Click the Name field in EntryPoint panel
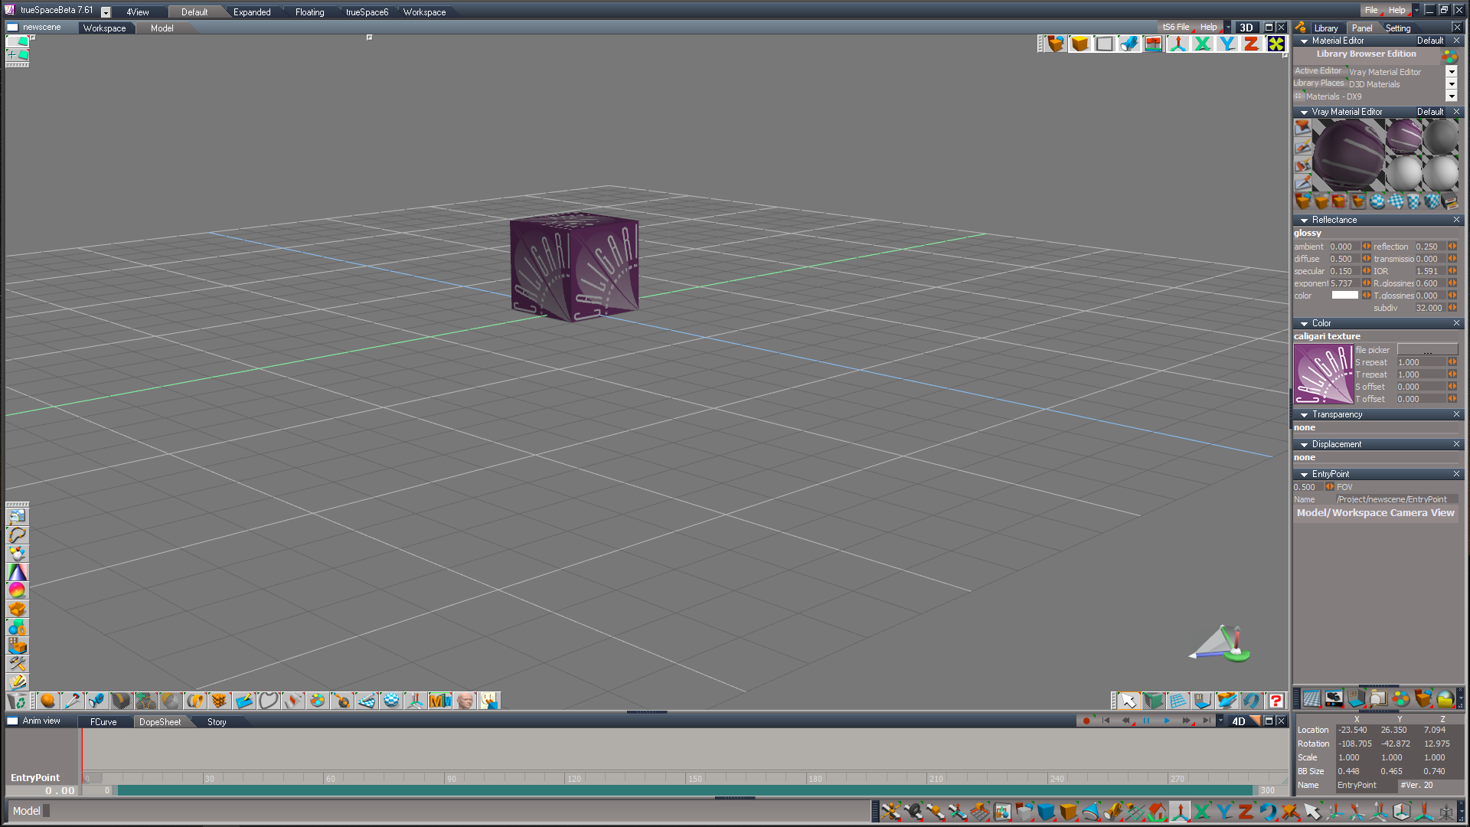The image size is (1470, 827). point(1396,499)
